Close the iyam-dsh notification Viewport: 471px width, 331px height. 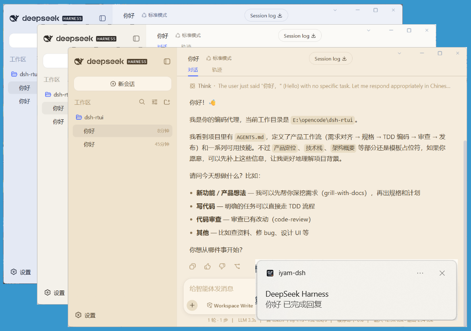[442, 273]
